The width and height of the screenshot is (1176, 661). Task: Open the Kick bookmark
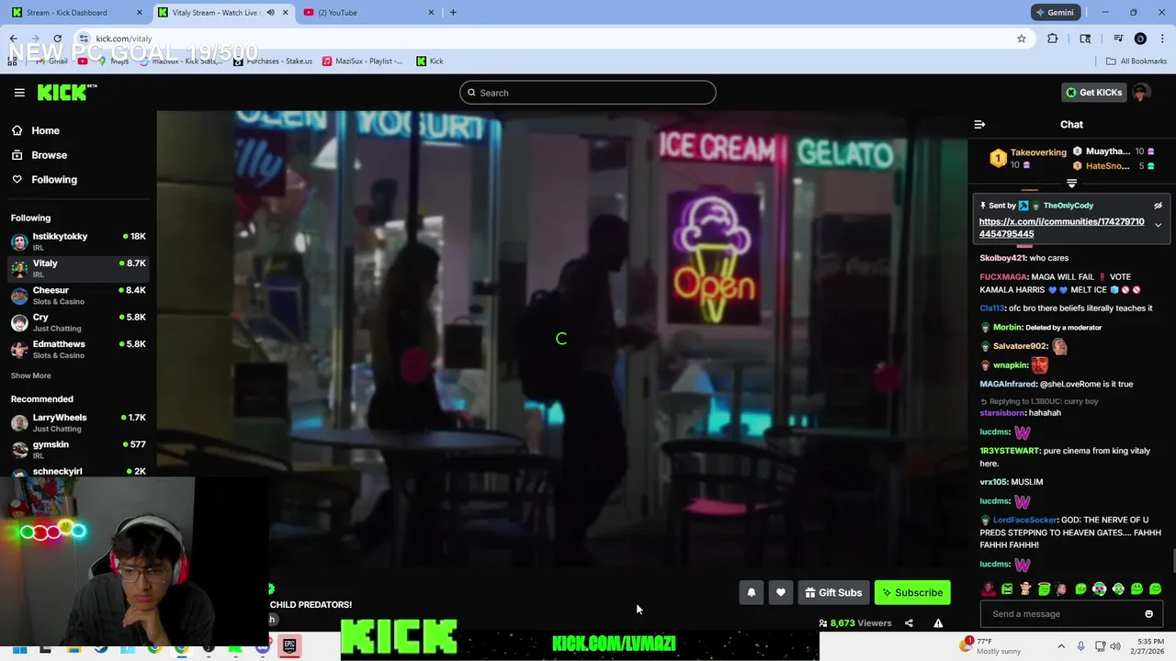[x=430, y=62]
